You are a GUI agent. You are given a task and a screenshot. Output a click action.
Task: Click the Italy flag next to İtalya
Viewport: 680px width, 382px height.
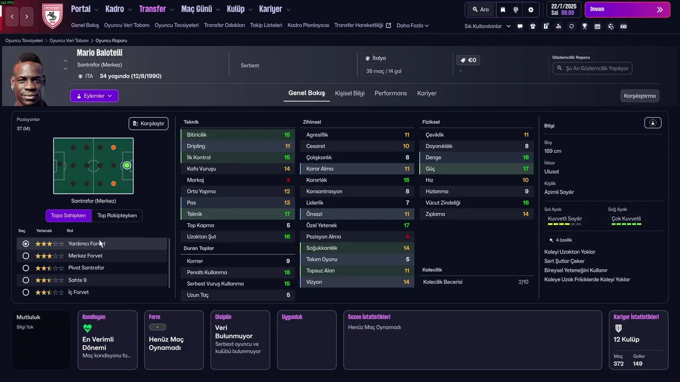coord(367,58)
